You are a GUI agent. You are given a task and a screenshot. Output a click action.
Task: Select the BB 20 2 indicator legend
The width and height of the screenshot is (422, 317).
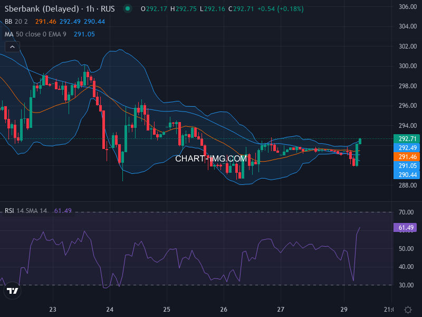click(16, 21)
